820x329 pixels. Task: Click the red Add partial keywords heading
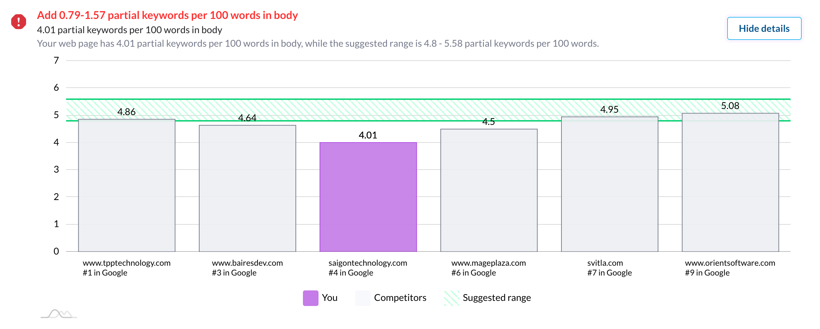click(x=167, y=15)
